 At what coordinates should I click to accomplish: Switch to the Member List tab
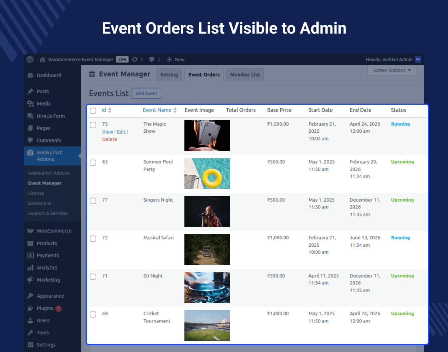point(244,74)
